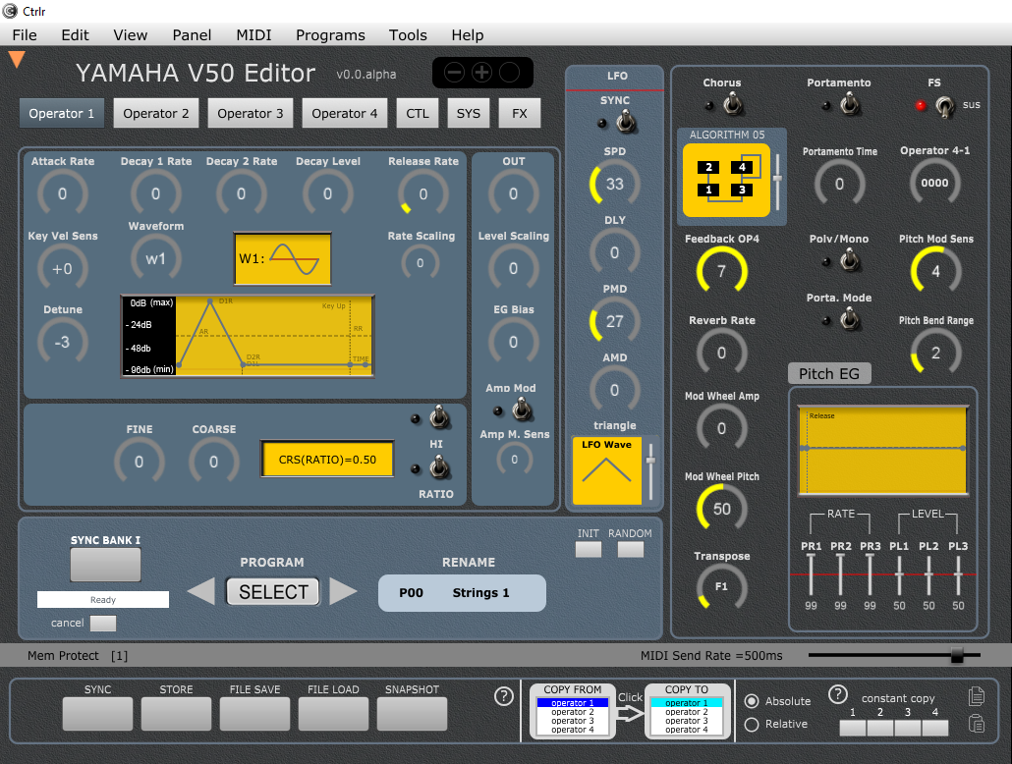1012x764 pixels.
Task: Click the zoom in plus icon
Action: (x=481, y=73)
